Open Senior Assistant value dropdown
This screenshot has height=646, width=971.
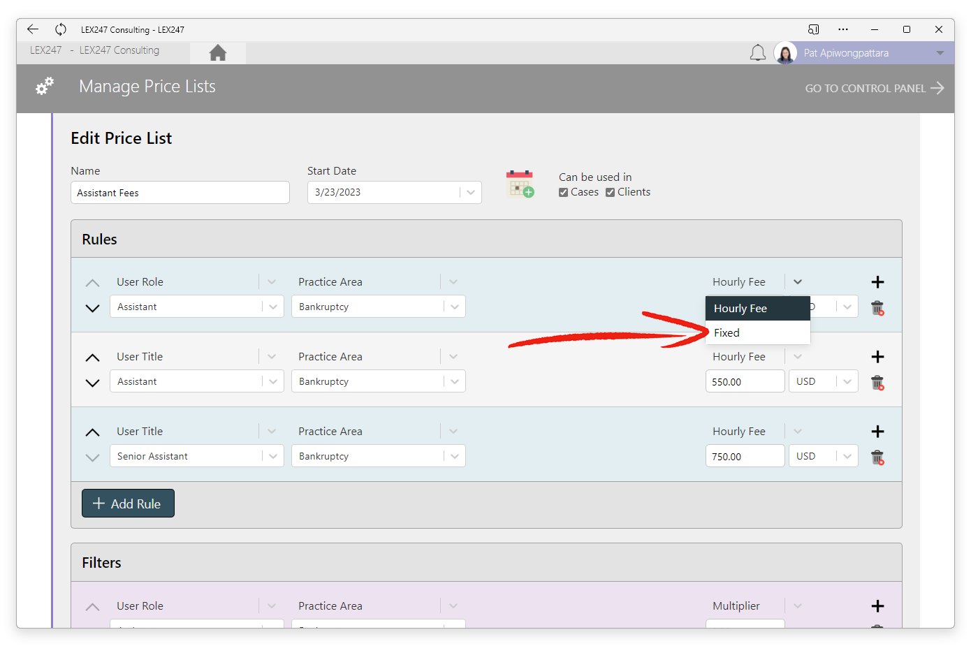pyautogui.click(x=273, y=456)
